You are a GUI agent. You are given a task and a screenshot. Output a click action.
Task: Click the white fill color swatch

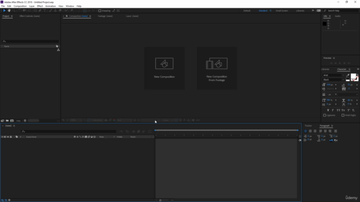[354, 76]
